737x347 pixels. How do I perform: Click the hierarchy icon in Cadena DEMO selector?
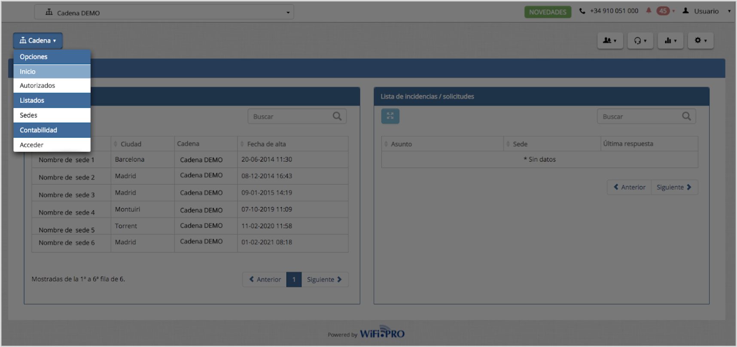coord(49,12)
